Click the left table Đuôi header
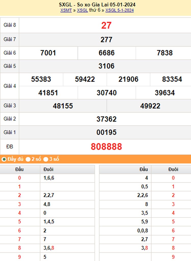The width and height of the screenshot is (191, 261). 48,169
